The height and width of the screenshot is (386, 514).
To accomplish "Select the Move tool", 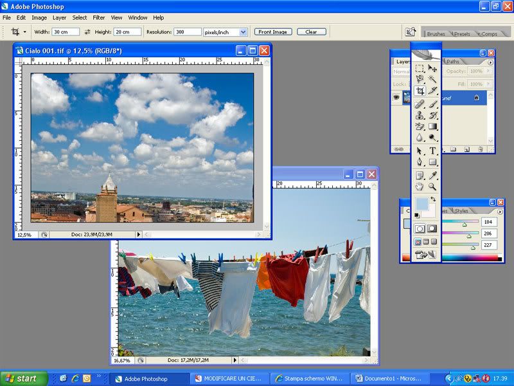I will [x=432, y=68].
